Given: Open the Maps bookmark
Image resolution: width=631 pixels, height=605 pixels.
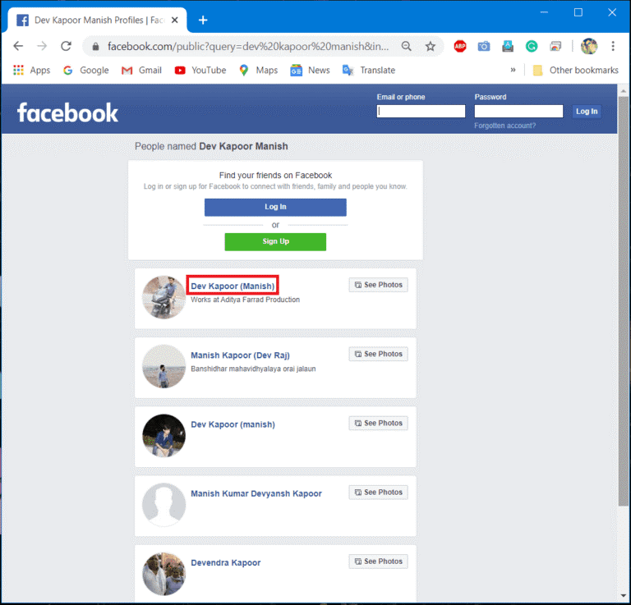Looking at the screenshot, I should [258, 71].
